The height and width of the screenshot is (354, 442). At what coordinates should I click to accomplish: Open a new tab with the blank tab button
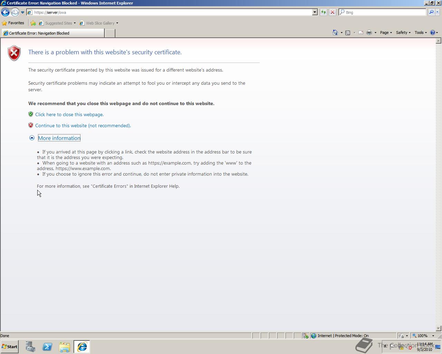110,33
